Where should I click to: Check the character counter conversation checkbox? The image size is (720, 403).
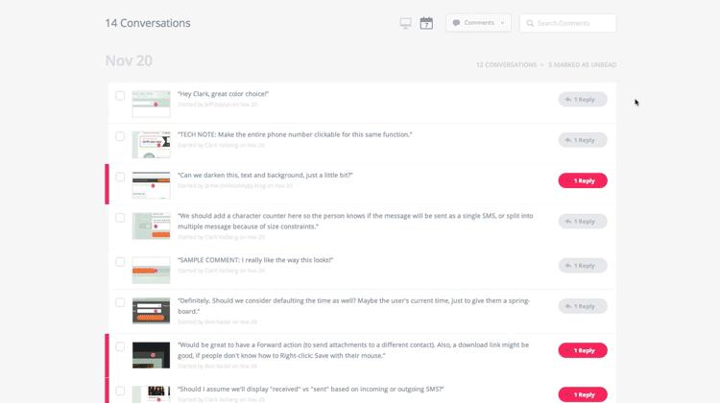coord(120,218)
